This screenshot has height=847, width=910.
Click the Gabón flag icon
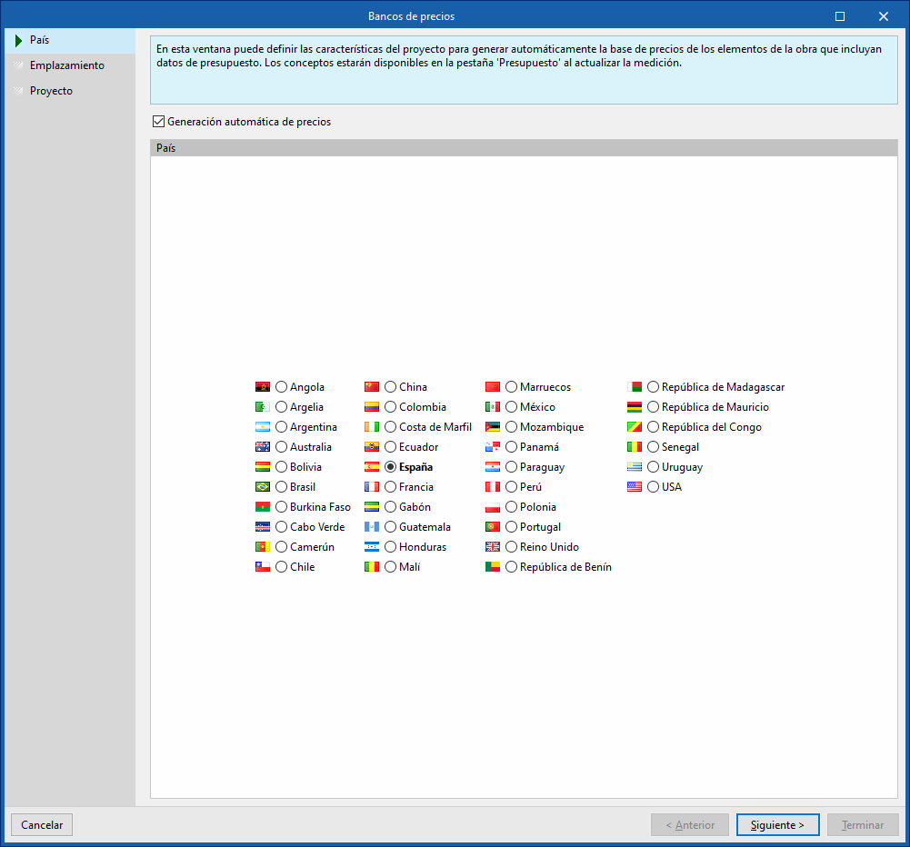tap(372, 507)
